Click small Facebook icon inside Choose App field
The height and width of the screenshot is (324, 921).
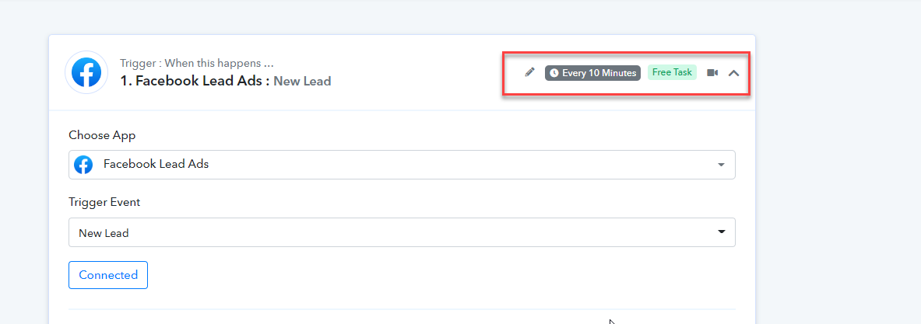(x=83, y=165)
